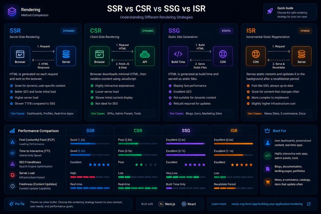Viewport: 321px width, 214px height.
Task: Click the Next.js logo icon
Action: coord(161,204)
